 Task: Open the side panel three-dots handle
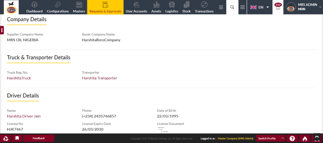[2, 30]
